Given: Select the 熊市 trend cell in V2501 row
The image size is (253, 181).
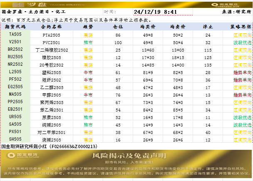Looking at the screenshot, I should click(88, 42).
